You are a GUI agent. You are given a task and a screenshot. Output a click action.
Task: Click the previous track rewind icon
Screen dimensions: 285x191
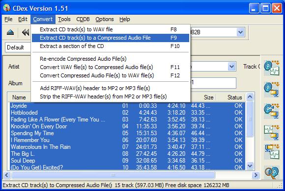(x=25, y=32)
